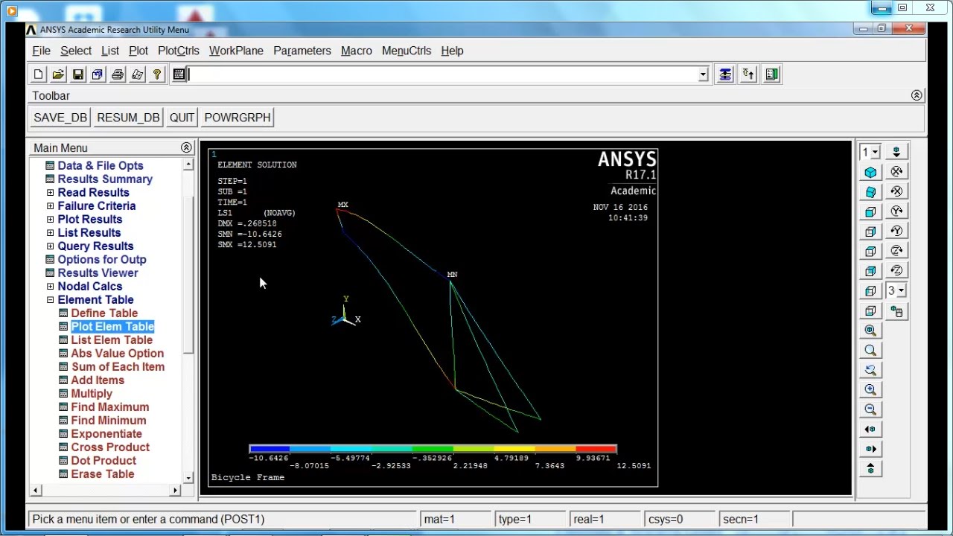This screenshot has height=536, width=953.
Task: Click the SAVE_DB button
Action: [x=60, y=118]
